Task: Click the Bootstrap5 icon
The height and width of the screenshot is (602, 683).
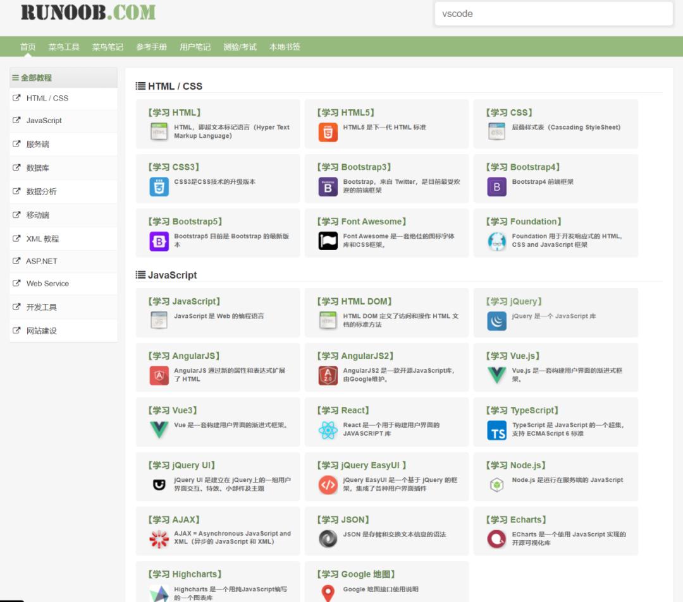Action: point(159,241)
